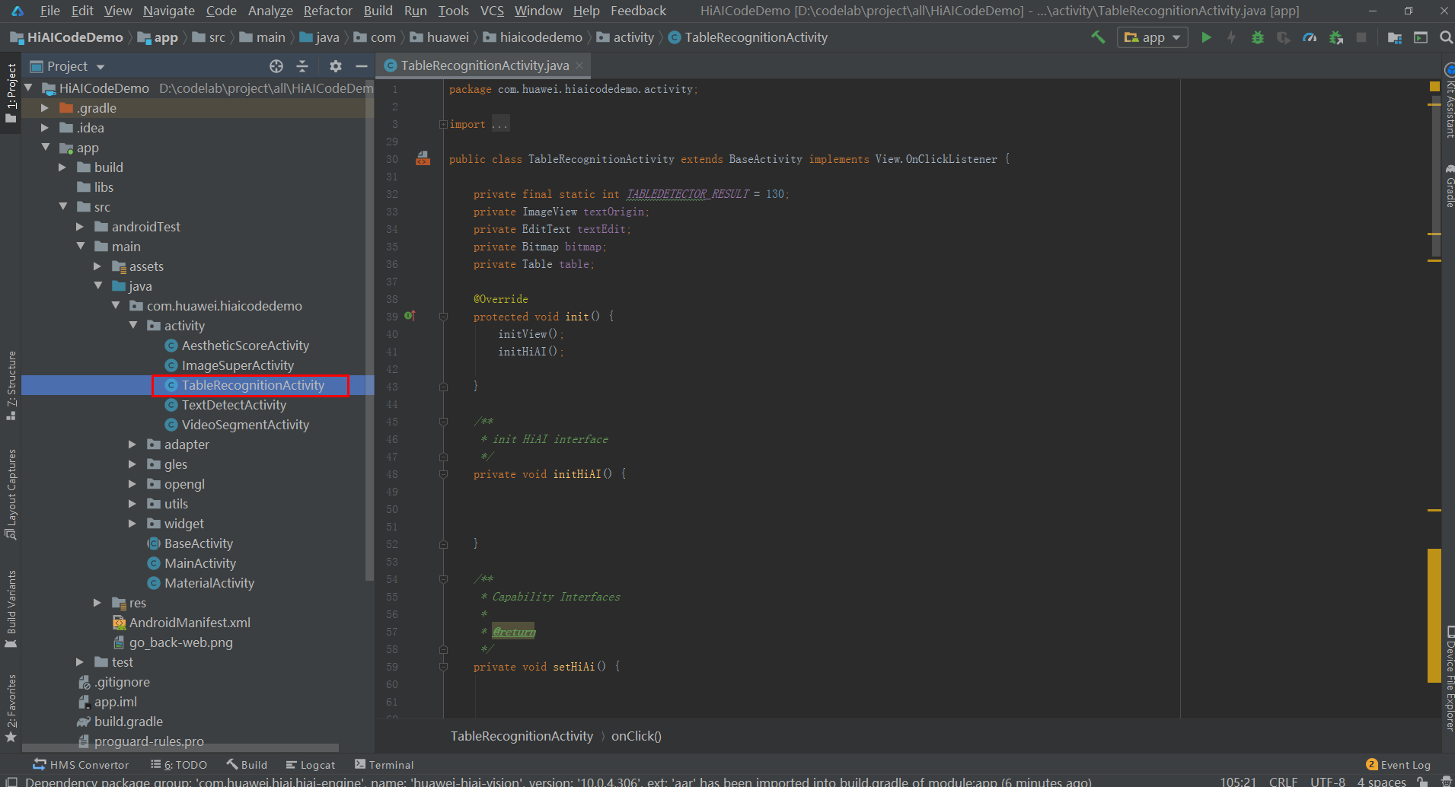Expand the adapter package folder
1455x787 pixels.
(132, 444)
